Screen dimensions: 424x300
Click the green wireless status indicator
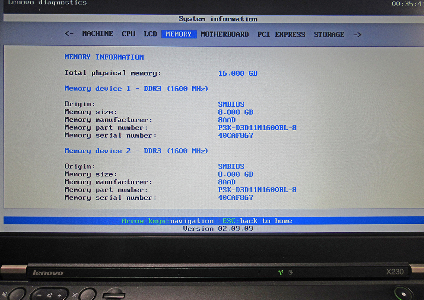point(281,272)
